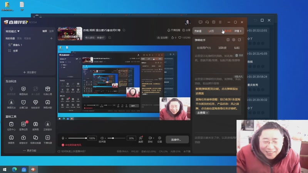Expand the microphone device arrow
308x173 pixels.
[x=66, y=138]
